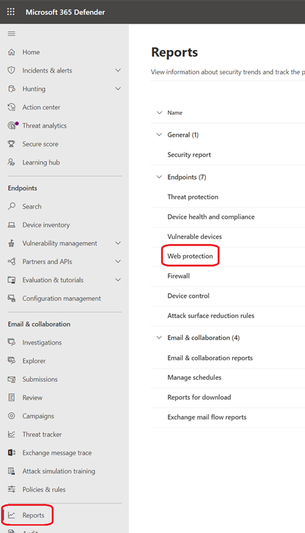Open Device inventory laptop icon
The width and height of the screenshot is (305, 533).
(x=12, y=225)
